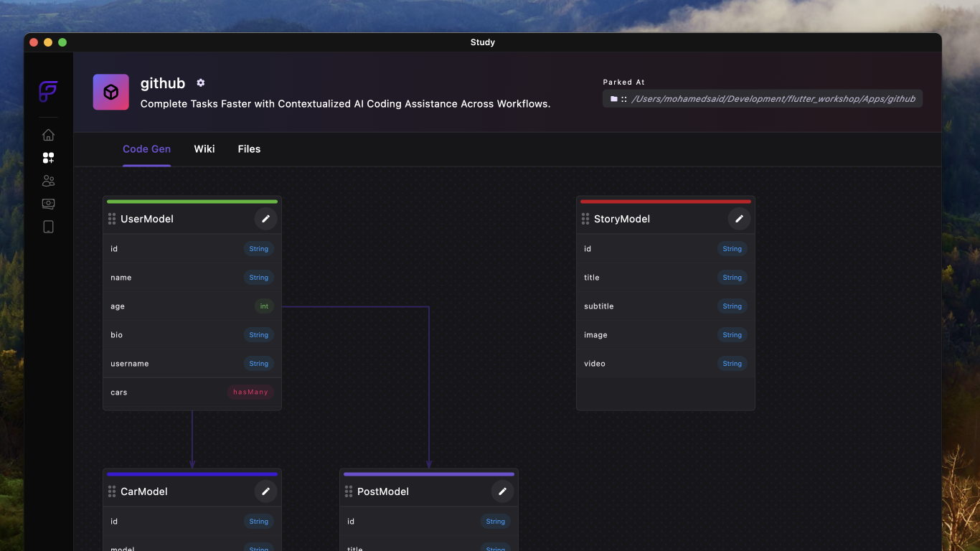
Task: Click the int type badge on age
Action: [x=264, y=306]
